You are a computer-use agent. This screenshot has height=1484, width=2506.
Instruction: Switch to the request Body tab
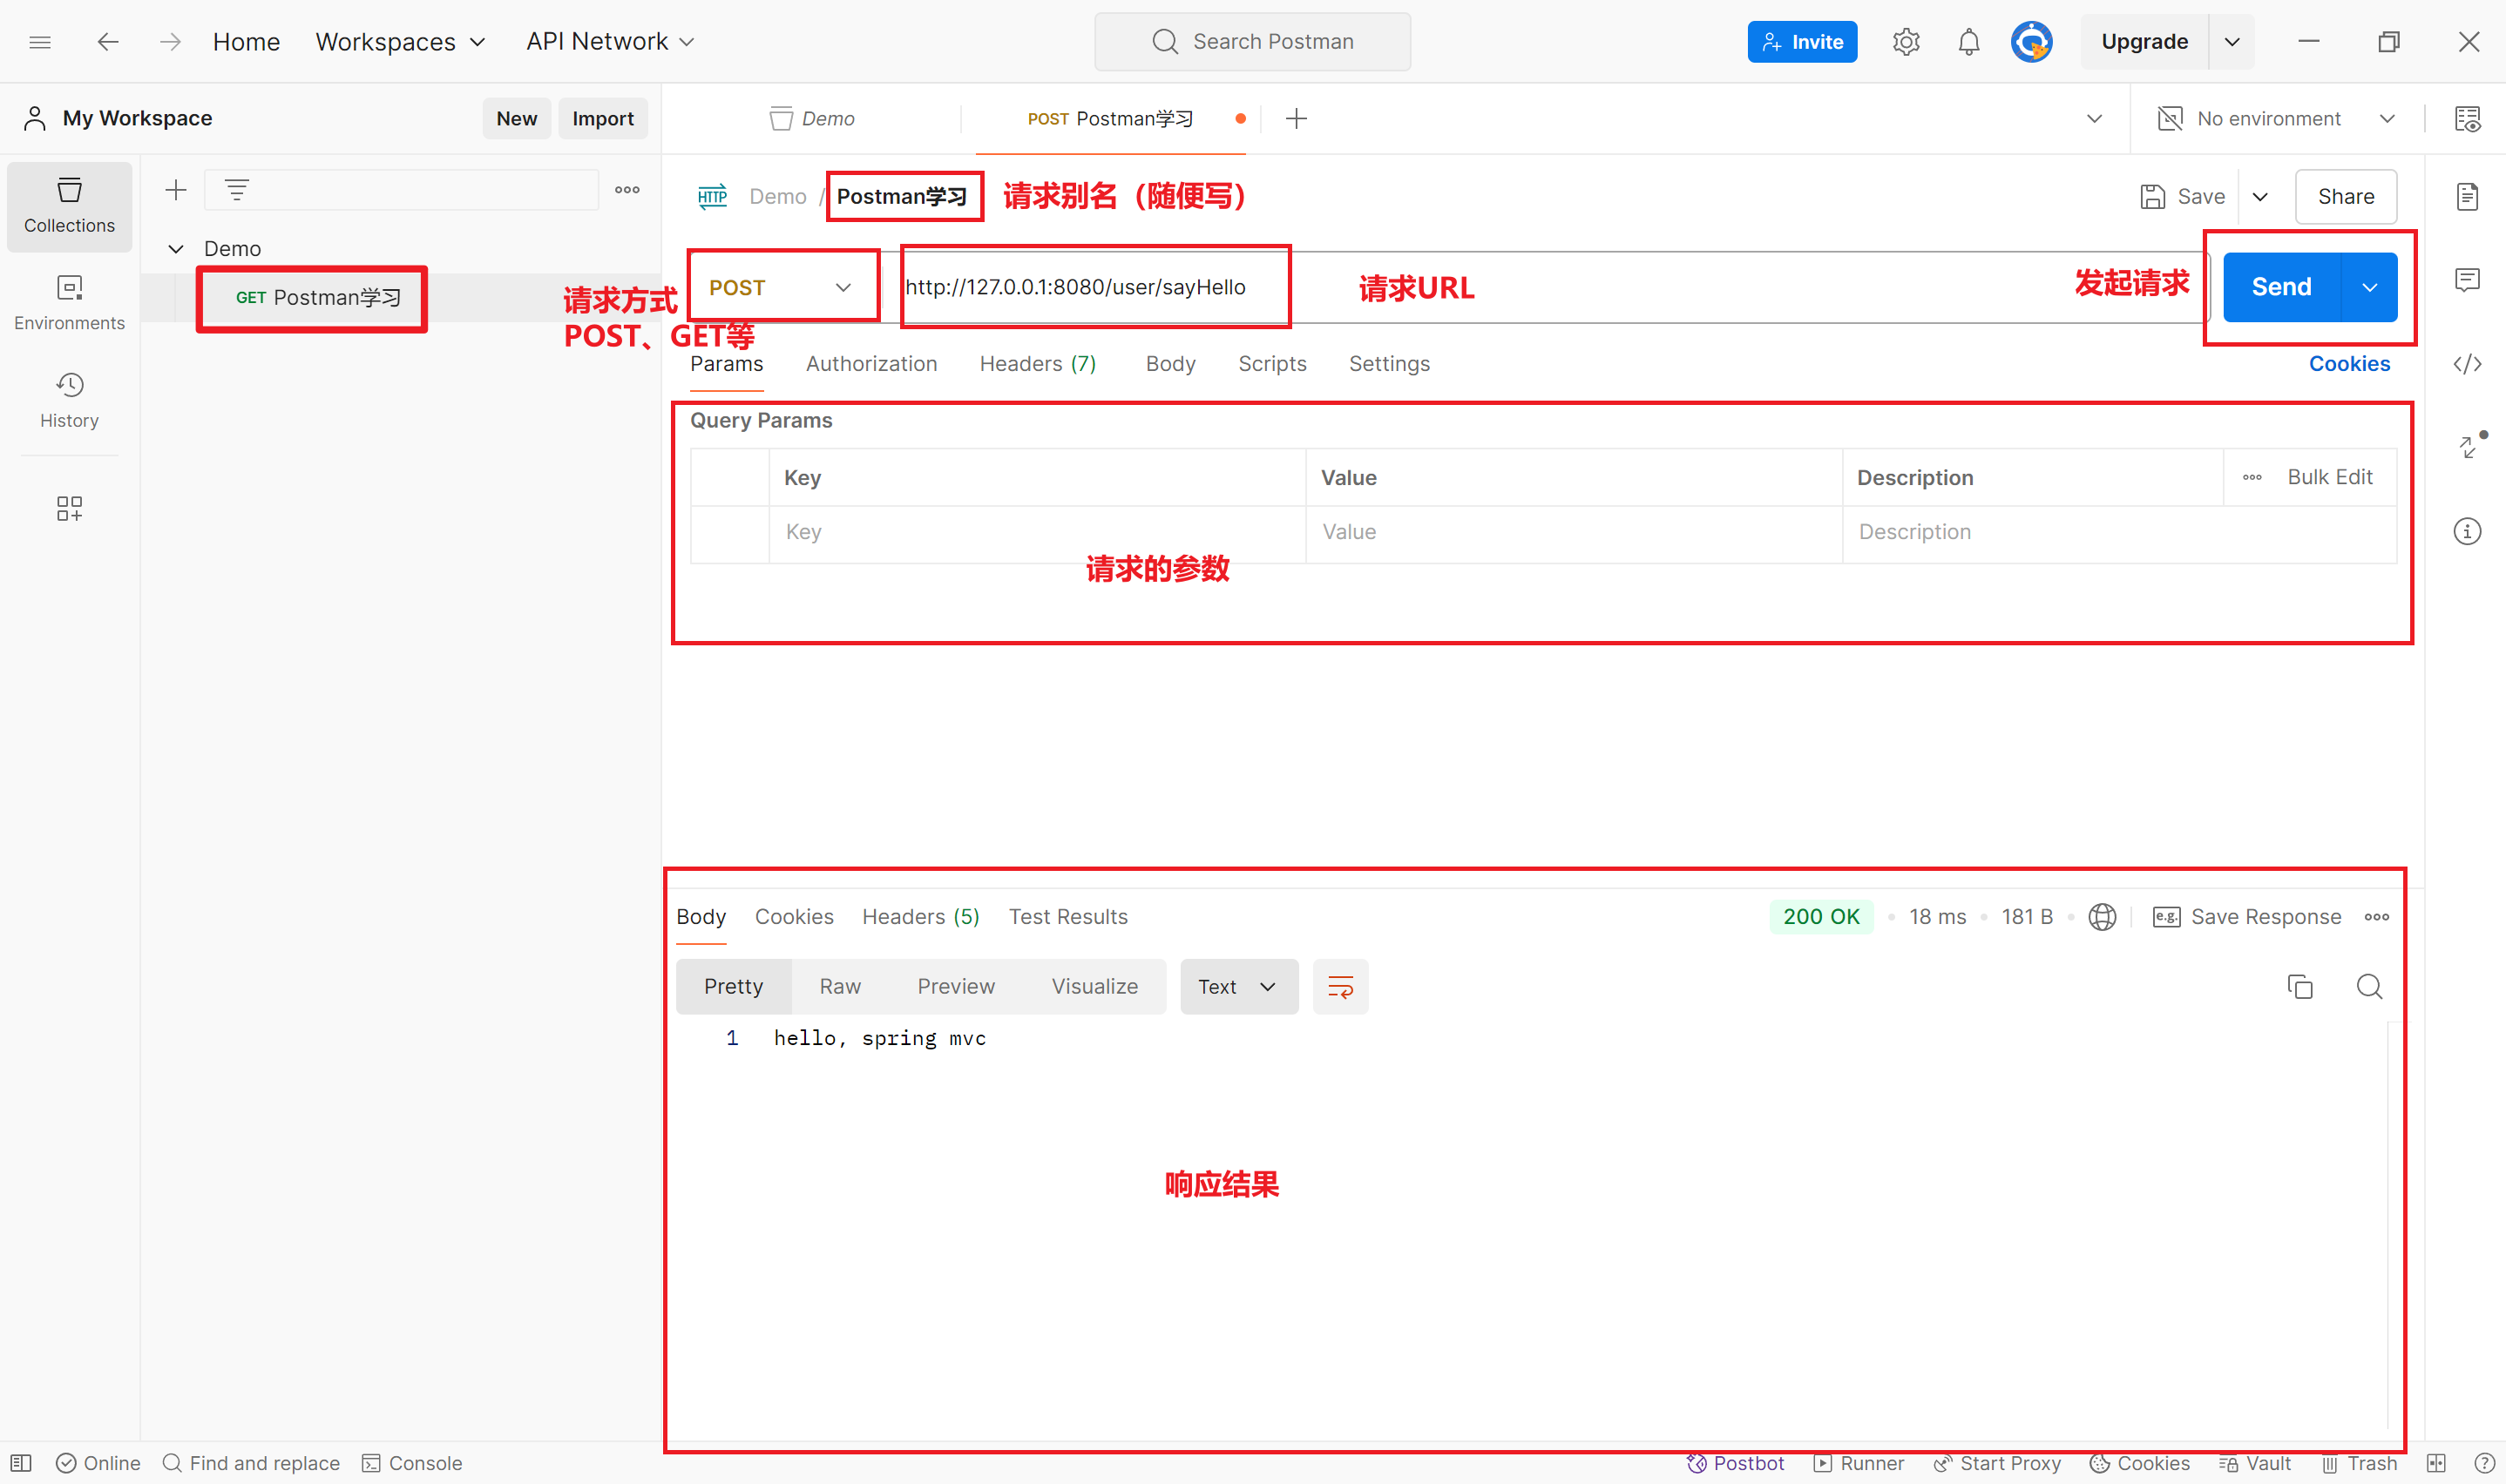click(1170, 364)
